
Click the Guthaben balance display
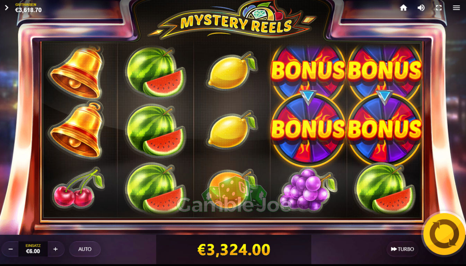point(28,8)
